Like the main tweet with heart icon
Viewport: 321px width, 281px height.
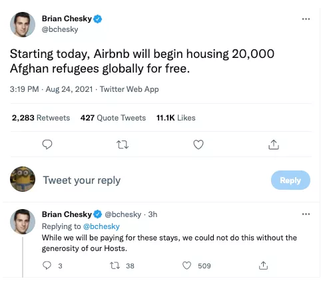[198, 144]
